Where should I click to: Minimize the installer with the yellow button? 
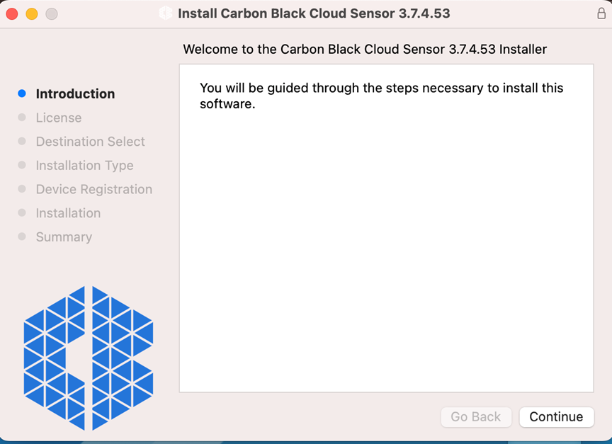[32, 13]
